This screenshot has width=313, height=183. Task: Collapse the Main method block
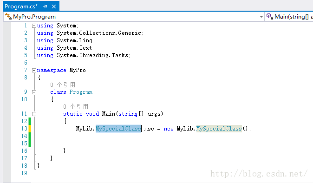[34, 114]
